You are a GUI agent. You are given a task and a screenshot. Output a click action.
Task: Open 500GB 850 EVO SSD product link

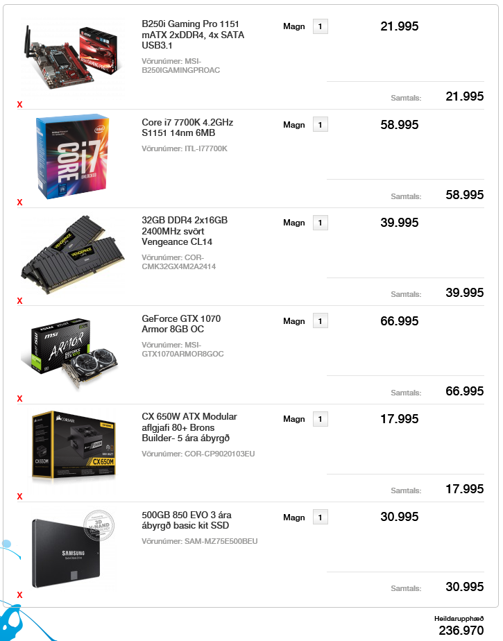[x=187, y=520]
